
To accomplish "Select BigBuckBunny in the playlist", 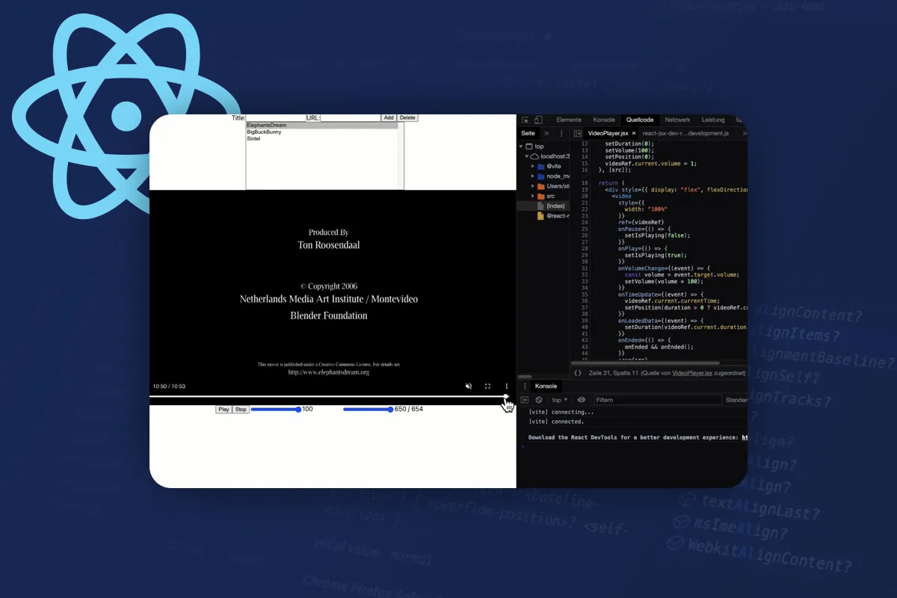I will pyautogui.click(x=322, y=132).
